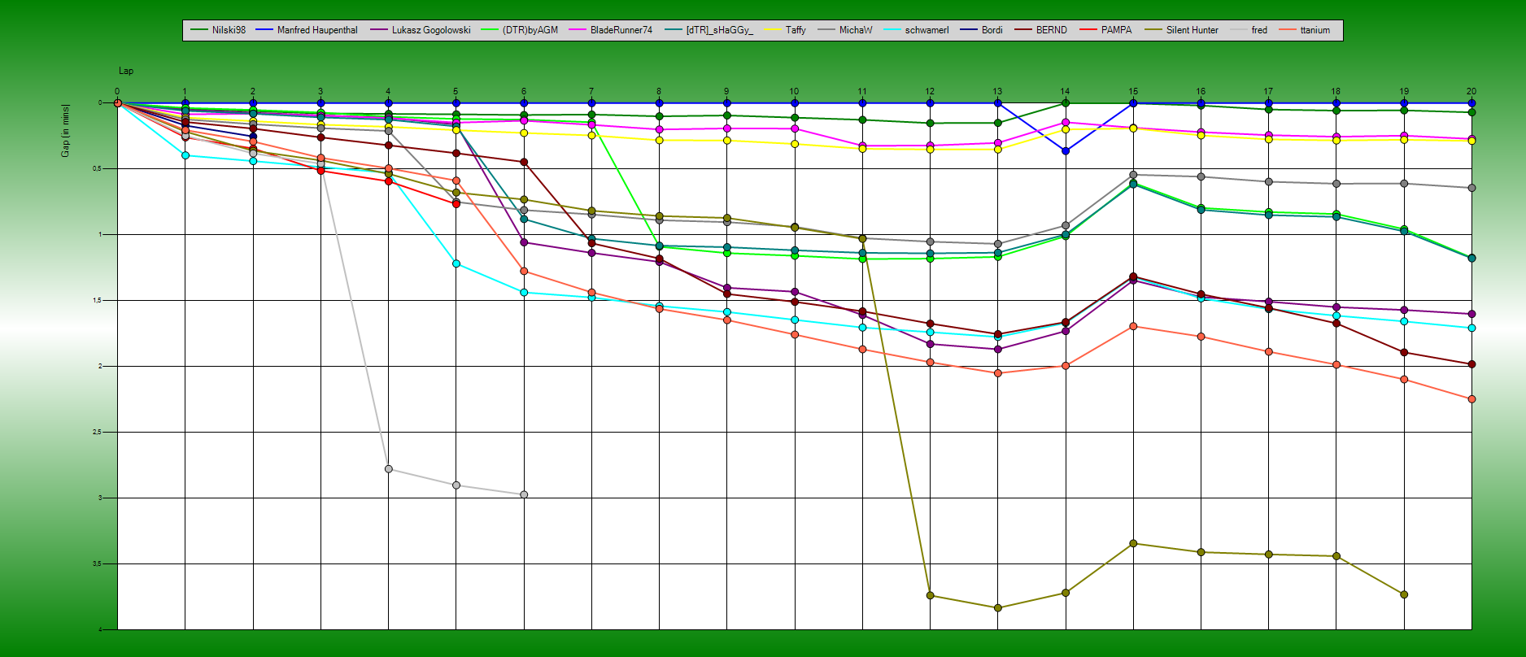
Task: Click ttanium's final orange point at lap 20
Action: coord(1471,399)
